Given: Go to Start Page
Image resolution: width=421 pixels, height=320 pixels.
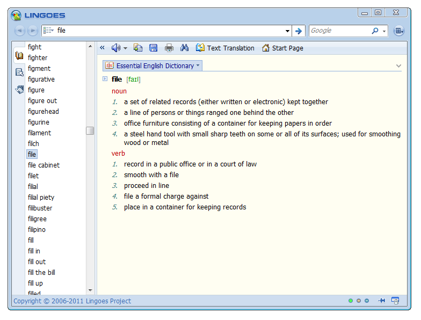Looking at the screenshot, I should [282, 48].
